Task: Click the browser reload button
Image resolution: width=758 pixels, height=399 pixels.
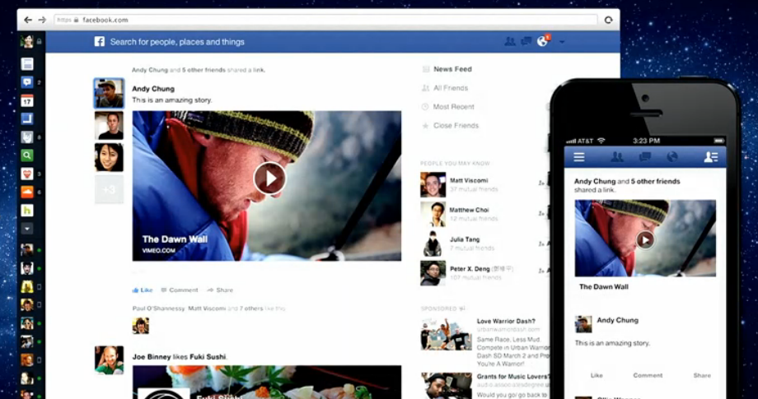Action: tap(609, 20)
